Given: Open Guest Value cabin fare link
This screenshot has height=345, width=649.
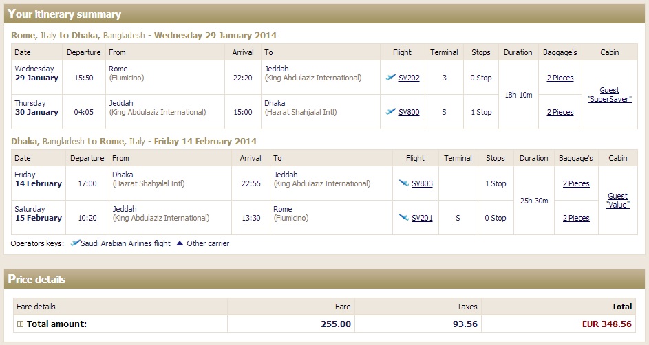Looking at the screenshot, I should [617, 201].
